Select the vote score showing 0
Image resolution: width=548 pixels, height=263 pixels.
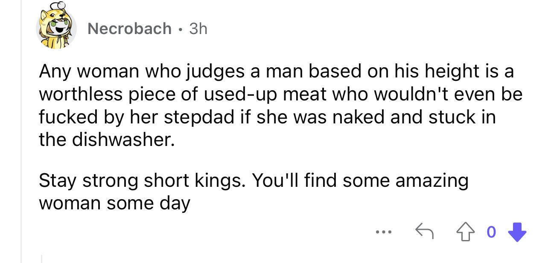[492, 232]
